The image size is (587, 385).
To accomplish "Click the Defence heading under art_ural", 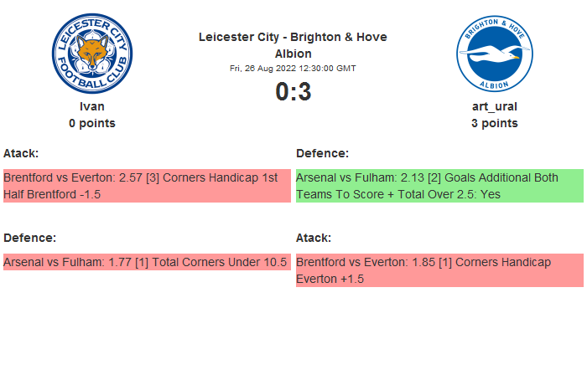I will (x=322, y=153).
